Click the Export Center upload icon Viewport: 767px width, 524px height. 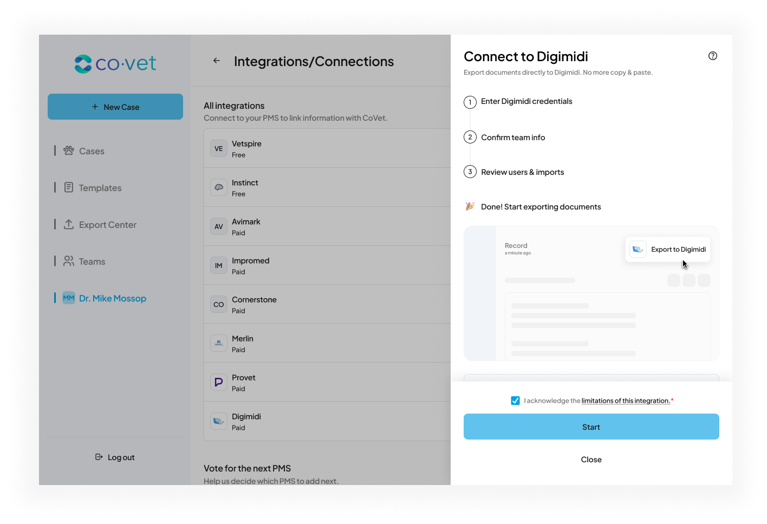[69, 224]
